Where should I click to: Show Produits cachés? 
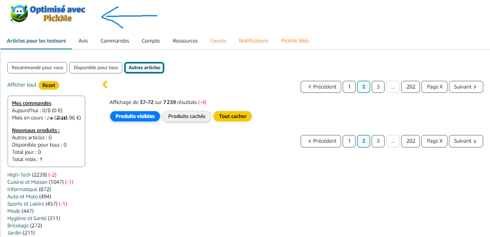(187, 116)
